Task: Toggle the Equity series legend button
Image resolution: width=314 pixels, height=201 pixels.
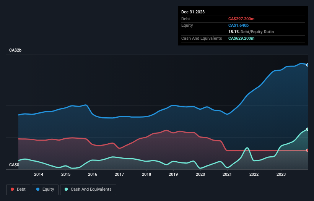Action: tap(45, 190)
